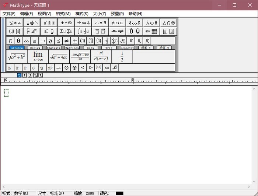258x196 pixels.
Task: Insert the √(b²−4ac) discriminant expression
Action: (59, 56)
